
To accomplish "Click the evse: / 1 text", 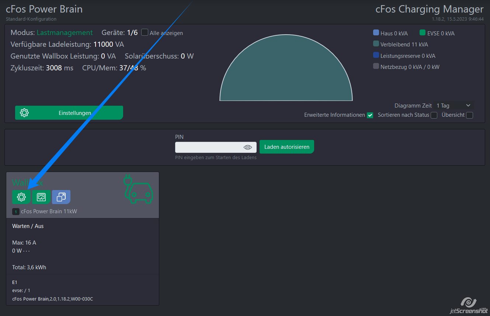I will [21, 291].
